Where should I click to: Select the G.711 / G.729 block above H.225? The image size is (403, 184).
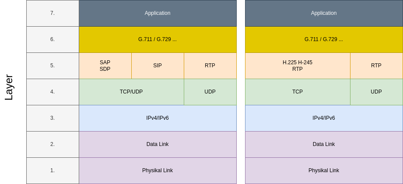coord(324,39)
